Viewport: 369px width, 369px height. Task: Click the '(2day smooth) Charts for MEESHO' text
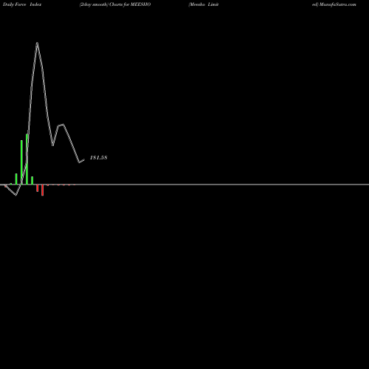click(115, 4)
